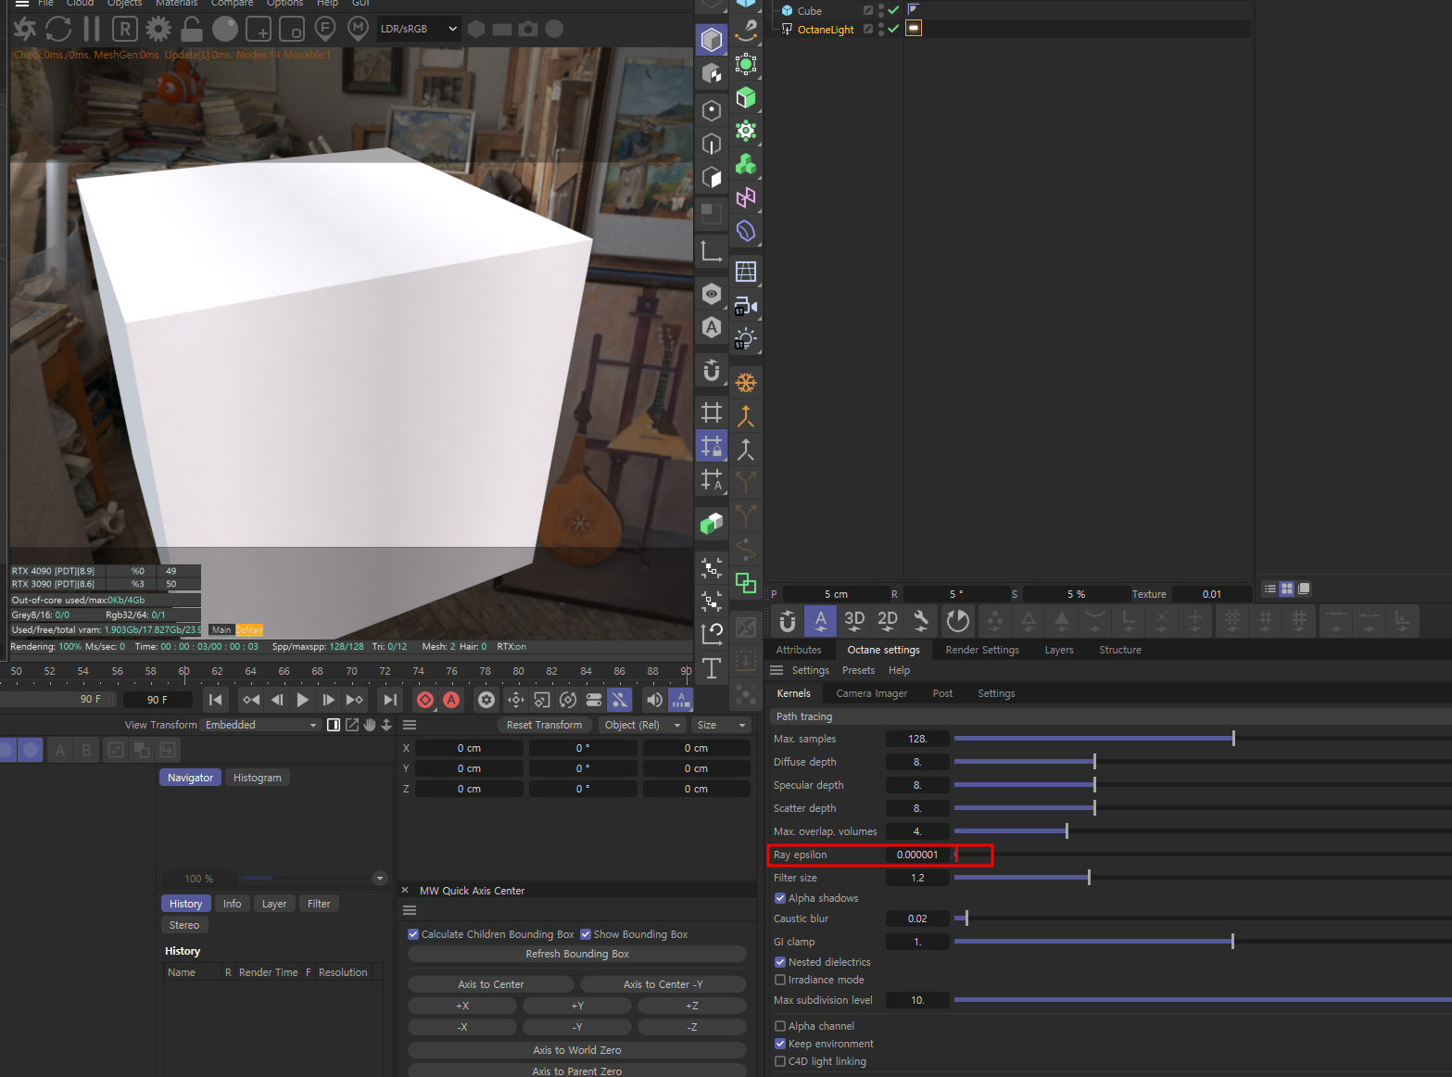1452x1077 pixels.
Task: Toggle timeline sound speaker icon
Action: tap(654, 700)
